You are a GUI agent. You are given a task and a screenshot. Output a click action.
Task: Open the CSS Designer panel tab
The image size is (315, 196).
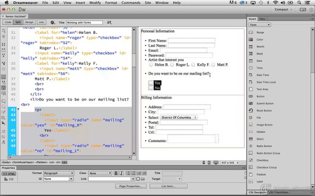click(x=257, y=192)
